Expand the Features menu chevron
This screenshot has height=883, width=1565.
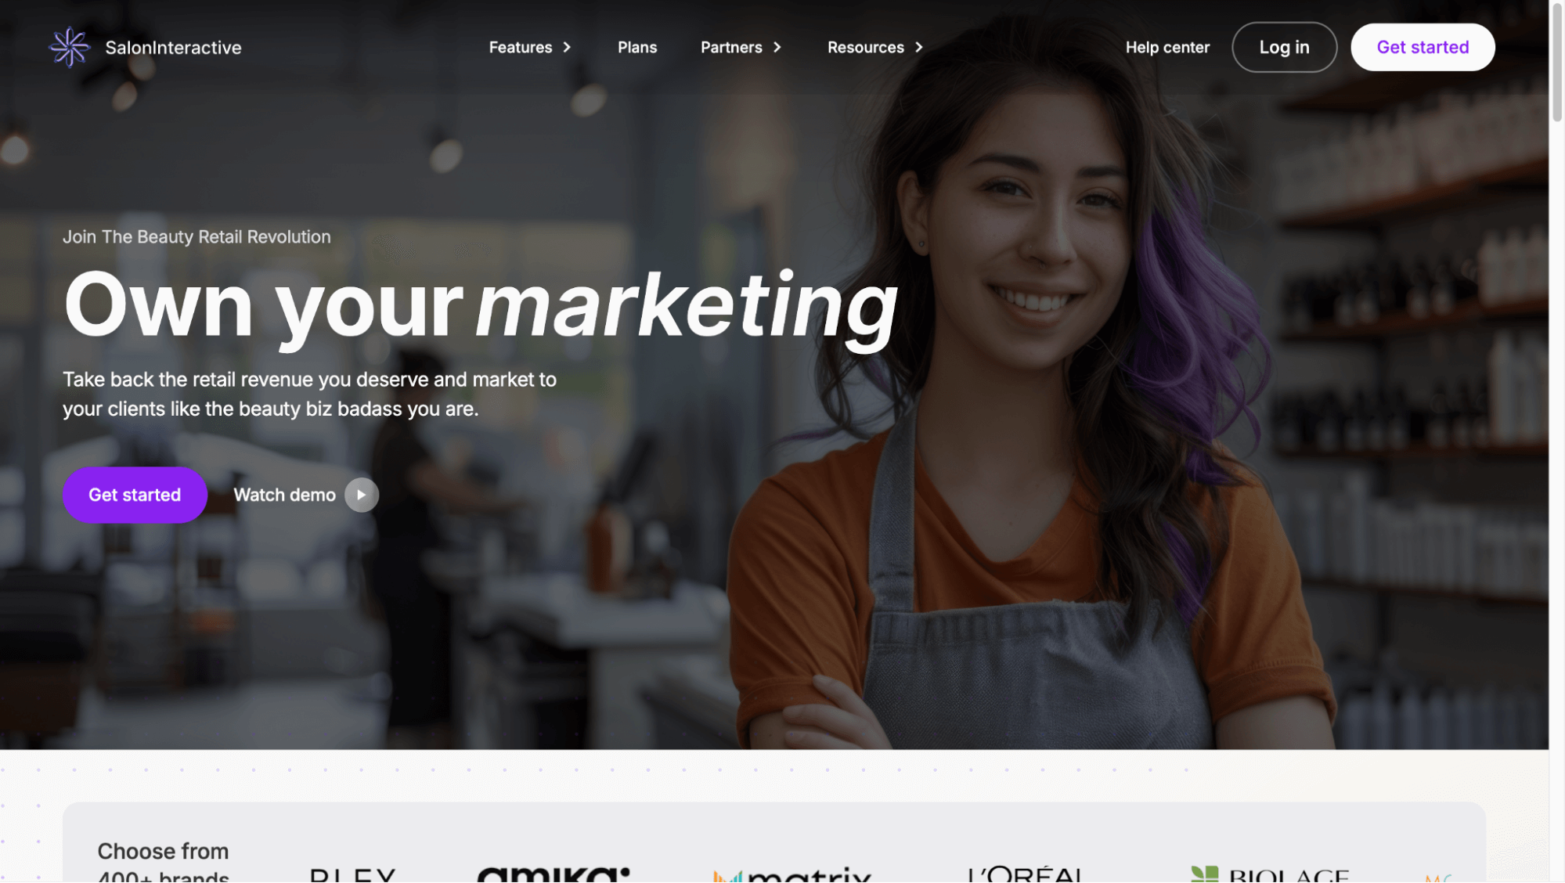(567, 48)
